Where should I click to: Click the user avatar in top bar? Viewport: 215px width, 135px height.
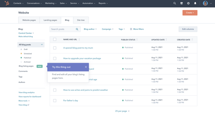coord(205,3)
